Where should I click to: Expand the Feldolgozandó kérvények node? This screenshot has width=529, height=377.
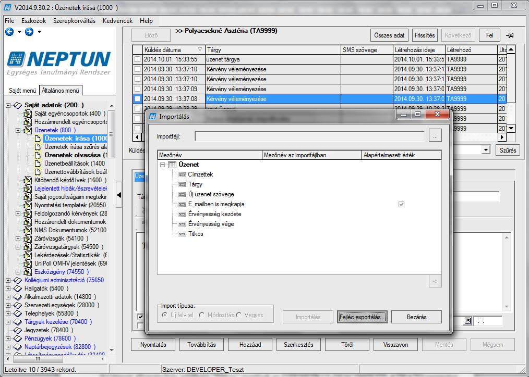18,213
